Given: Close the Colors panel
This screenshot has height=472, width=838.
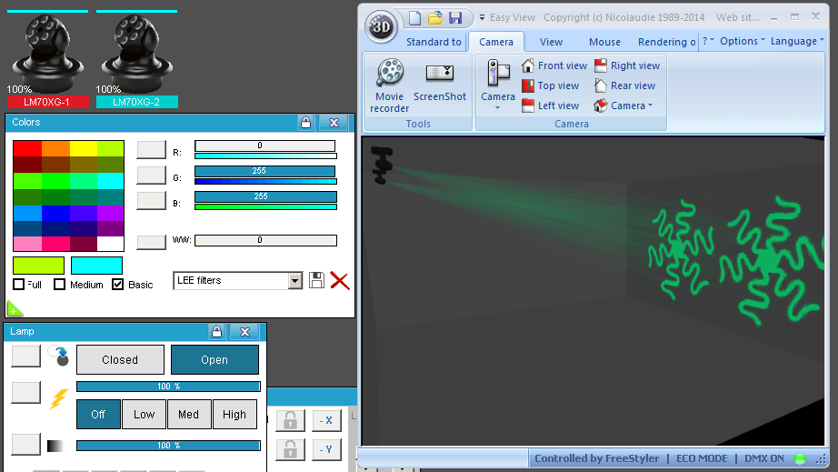Looking at the screenshot, I should 334,123.
